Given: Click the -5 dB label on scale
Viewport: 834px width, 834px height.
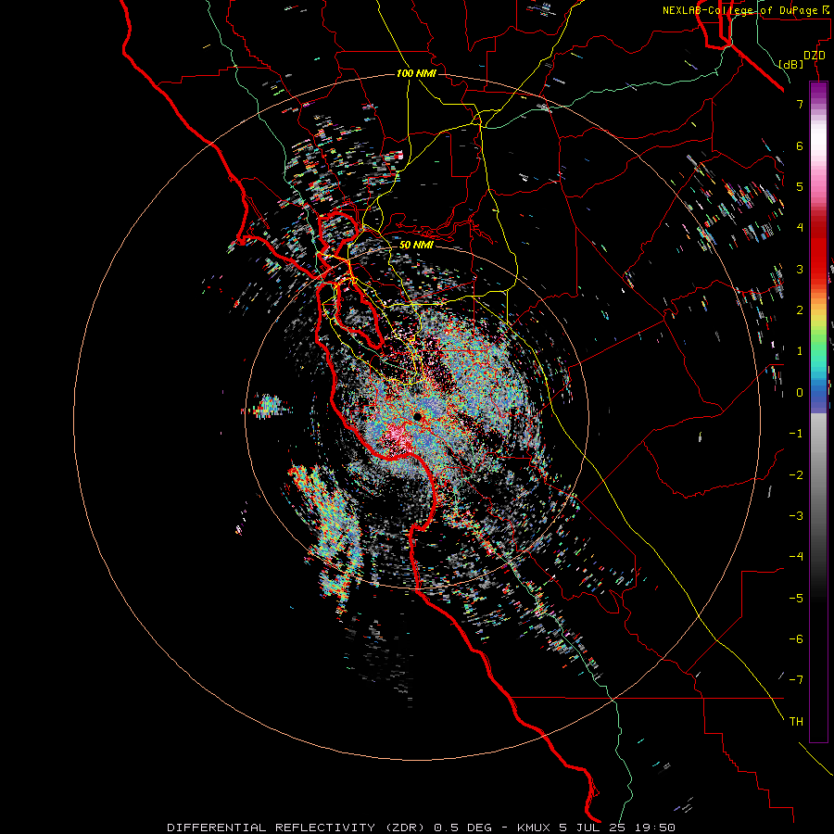Looking at the screenshot, I should click(x=796, y=598).
